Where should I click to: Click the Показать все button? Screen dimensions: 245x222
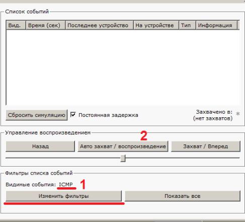[x=183, y=196]
